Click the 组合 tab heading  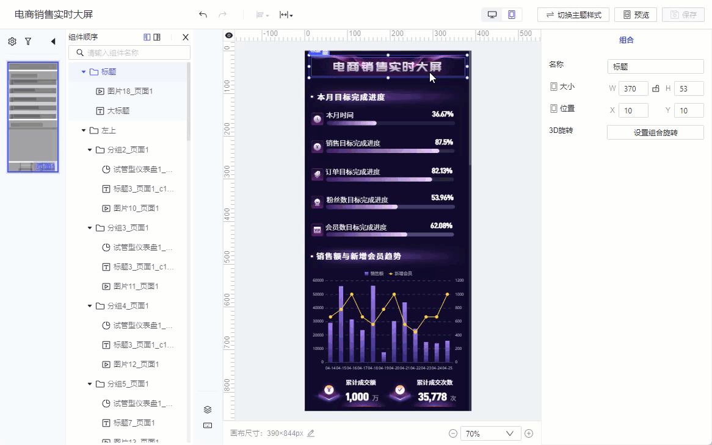626,40
